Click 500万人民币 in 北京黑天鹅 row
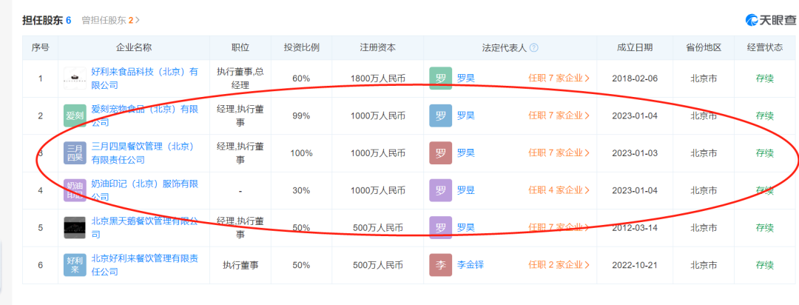This screenshot has width=799, height=305. tap(377, 227)
